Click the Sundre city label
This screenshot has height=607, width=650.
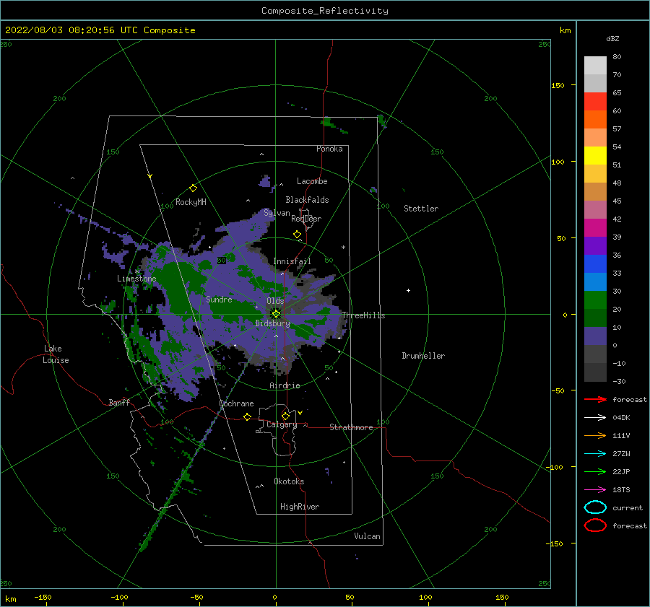click(x=219, y=299)
